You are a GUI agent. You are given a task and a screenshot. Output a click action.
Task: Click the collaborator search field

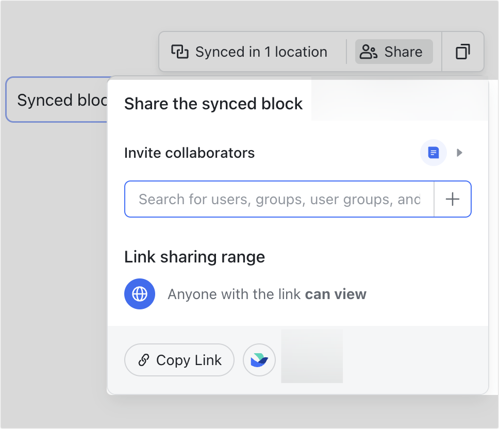(x=278, y=199)
